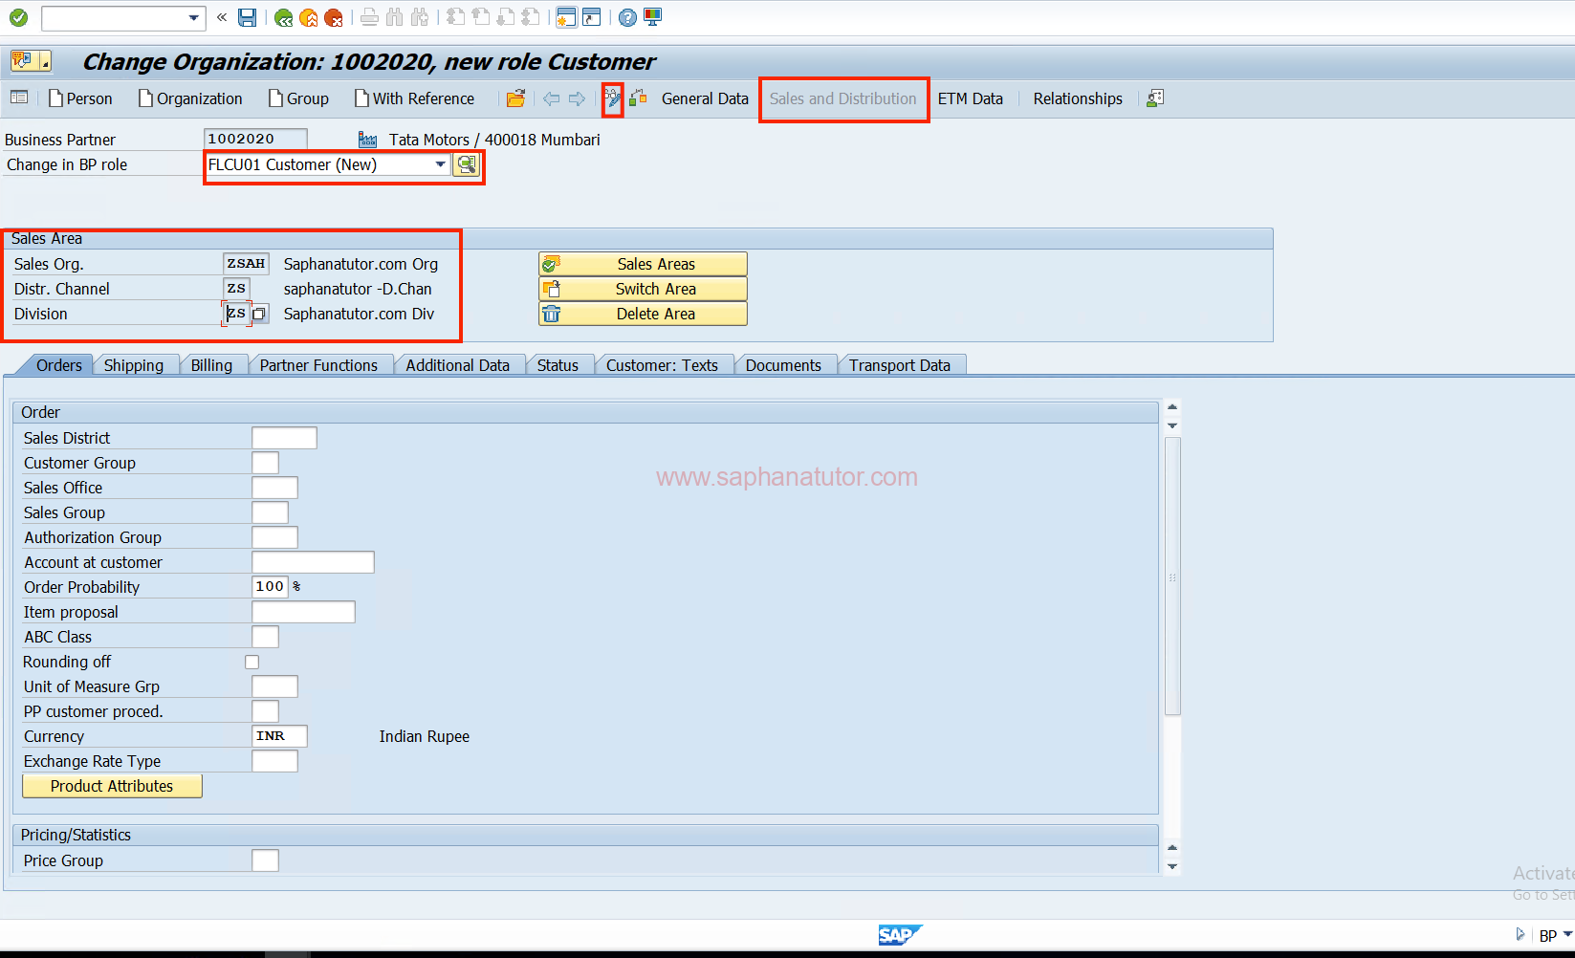Viewport: 1575px width, 958px height.
Task: Open the title bar menu icon
Action: (30, 61)
